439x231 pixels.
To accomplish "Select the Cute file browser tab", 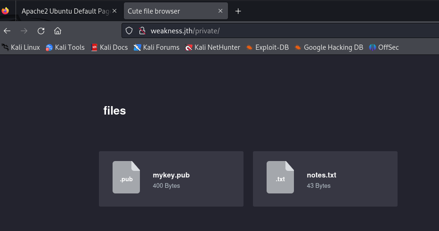I will [x=170, y=11].
